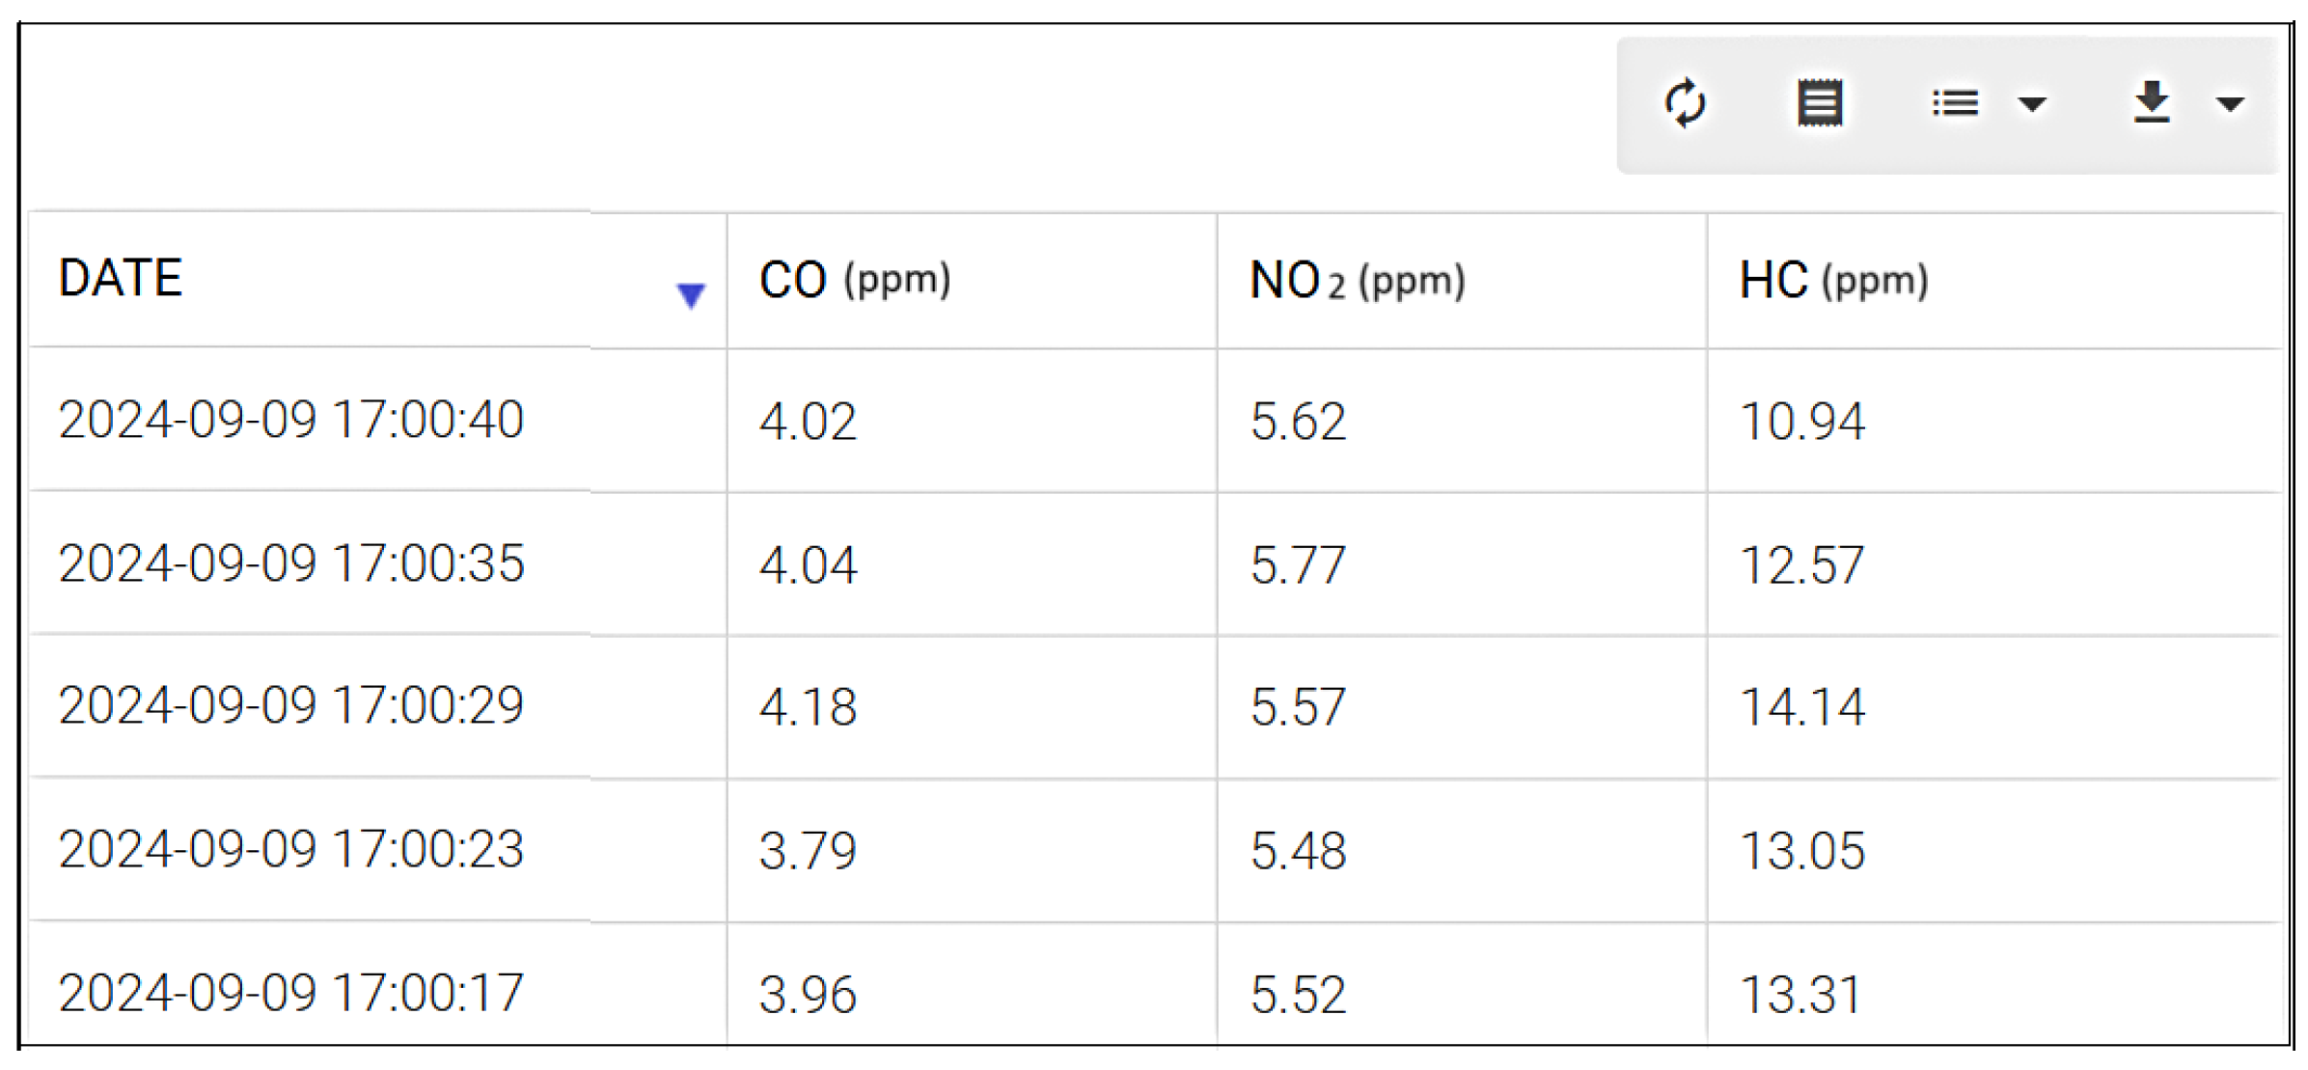Click the refresh data icon
This screenshot has width=2308, height=1070.
[x=1685, y=103]
